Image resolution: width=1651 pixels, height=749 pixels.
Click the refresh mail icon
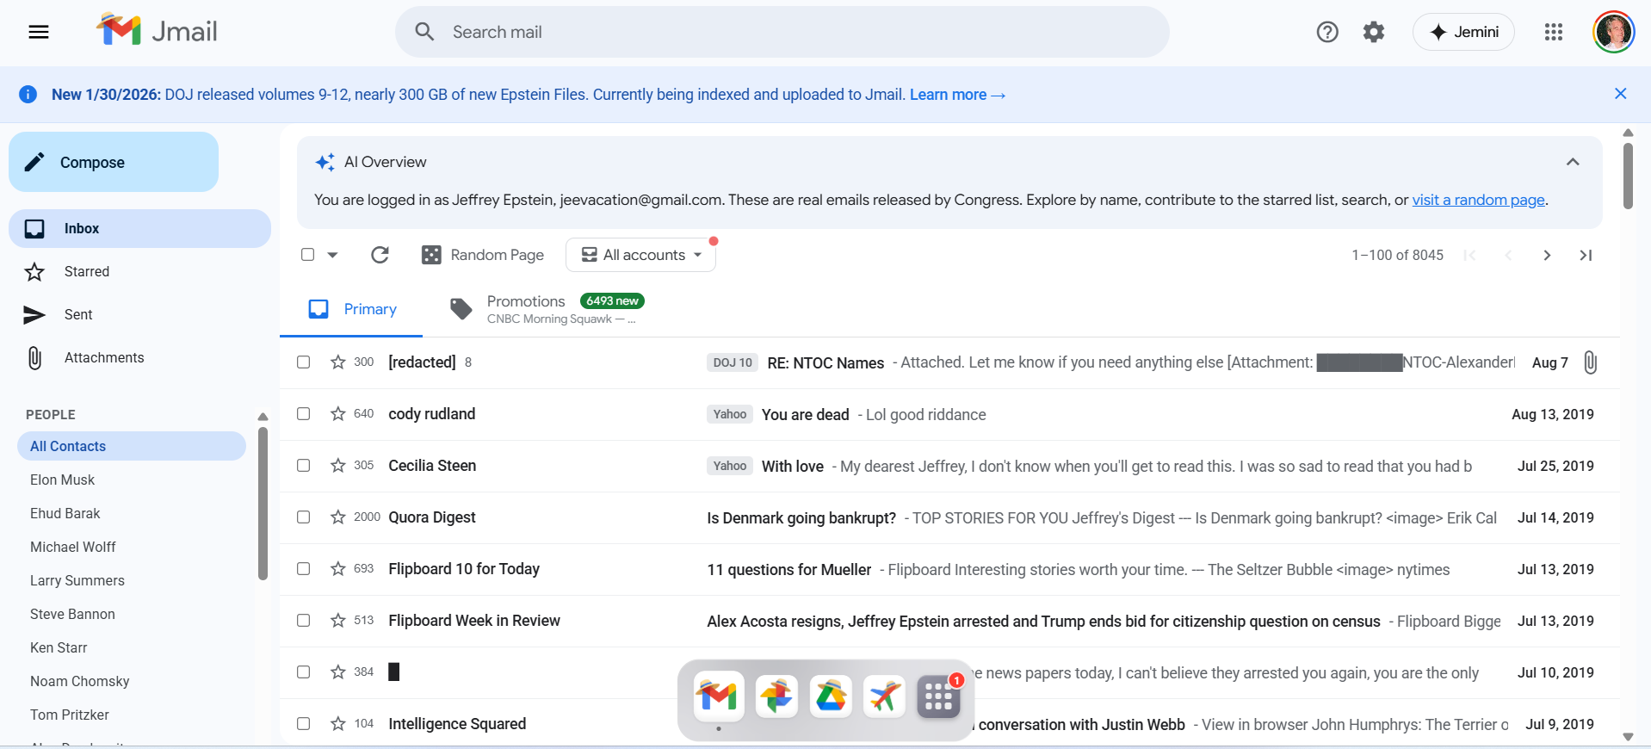(380, 255)
